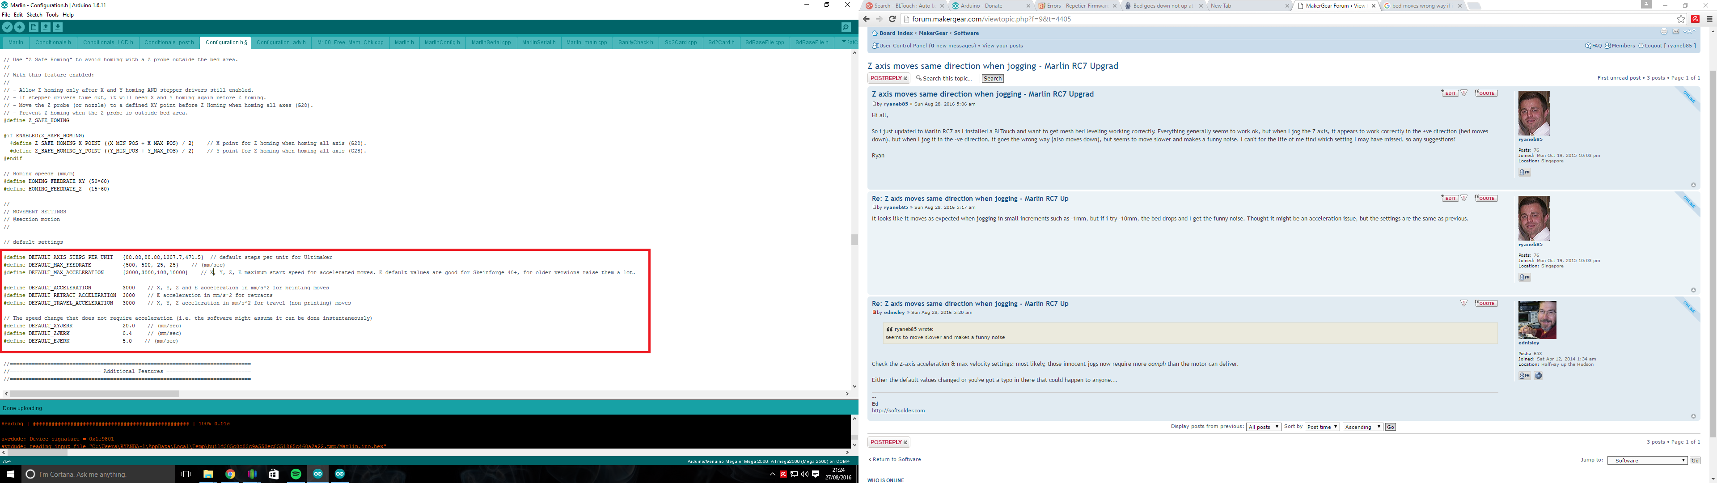Click the New sketch icon
This screenshot has width=1717, height=483.
point(34,27)
